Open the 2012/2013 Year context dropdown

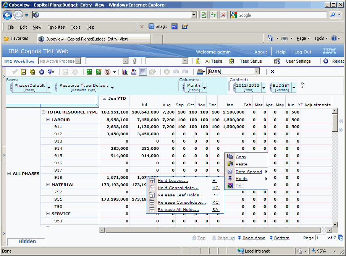coord(264,87)
